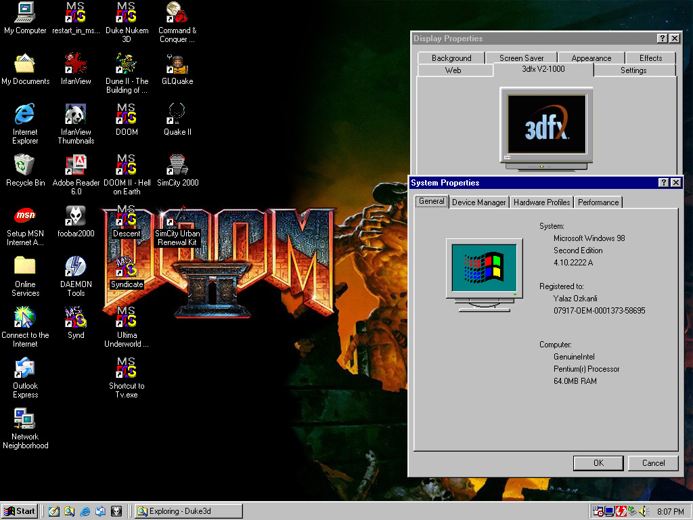This screenshot has width=693, height=520.
Task: Open Web tab in Display Properties
Action: coord(453,70)
